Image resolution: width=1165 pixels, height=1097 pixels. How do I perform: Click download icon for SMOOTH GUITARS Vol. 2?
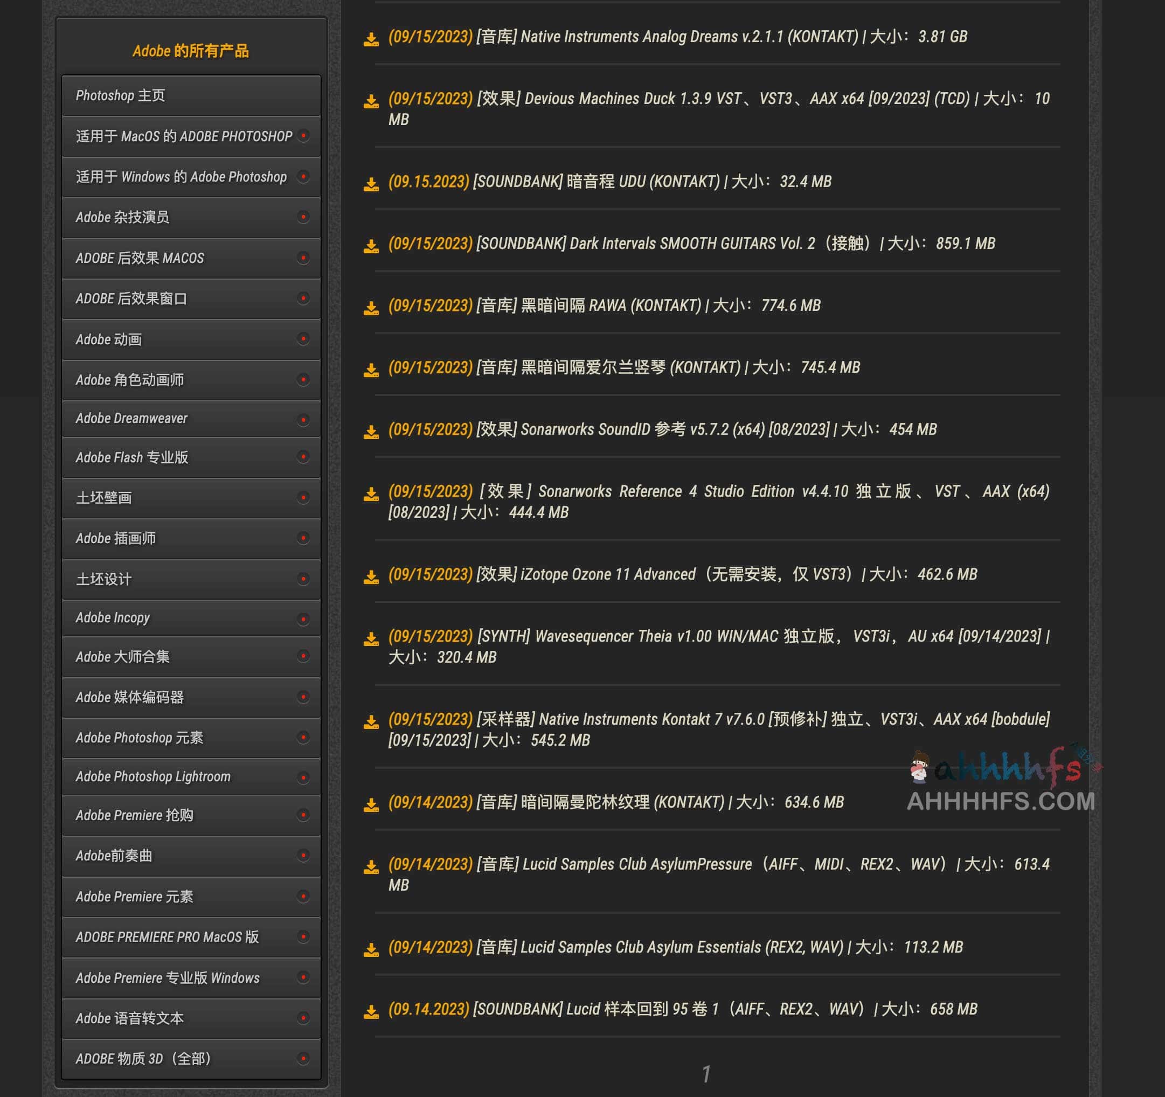[371, 246]
